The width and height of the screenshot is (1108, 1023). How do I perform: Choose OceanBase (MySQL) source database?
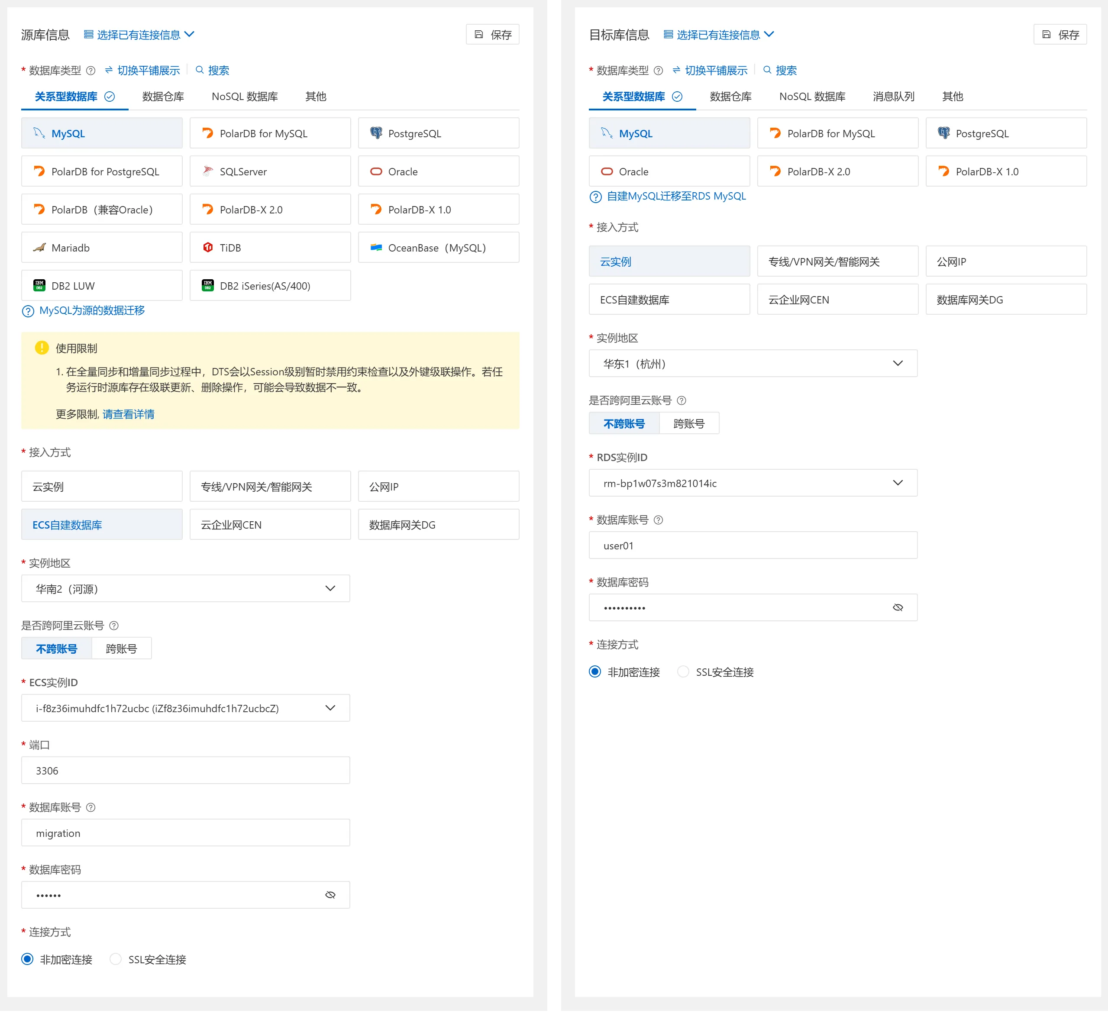(438, 248)
